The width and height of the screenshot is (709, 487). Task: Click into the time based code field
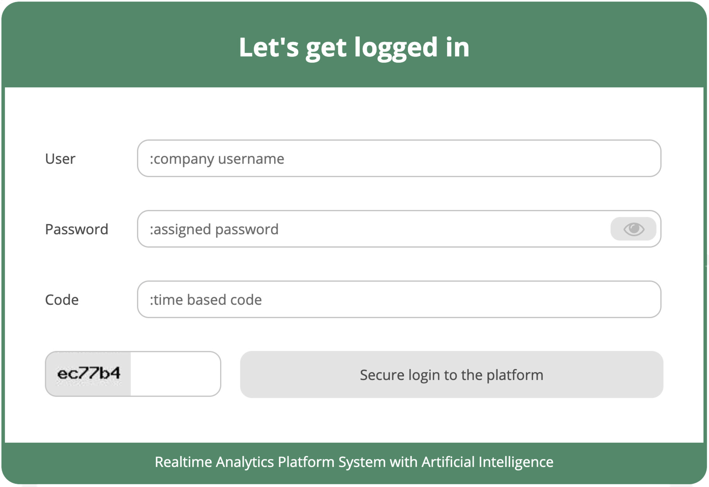pos(399,299)
